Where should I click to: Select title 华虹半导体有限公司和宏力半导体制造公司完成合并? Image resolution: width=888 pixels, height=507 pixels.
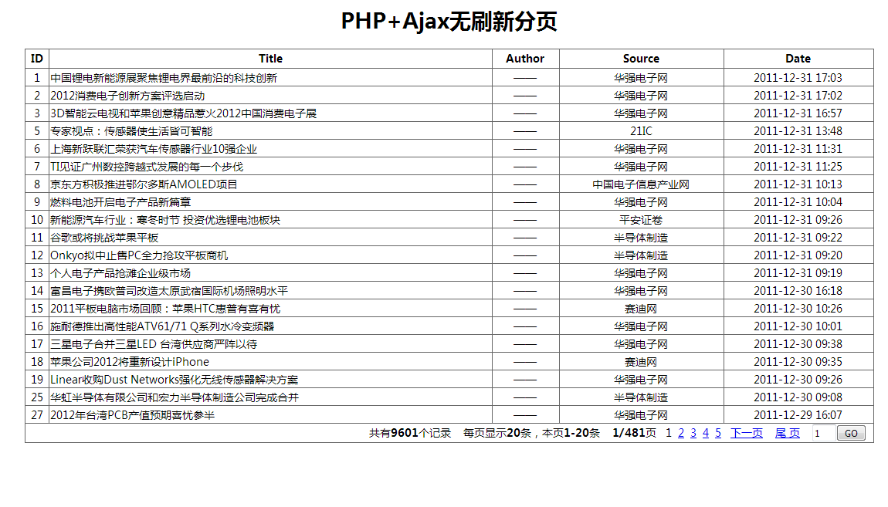tap(175, 397)
